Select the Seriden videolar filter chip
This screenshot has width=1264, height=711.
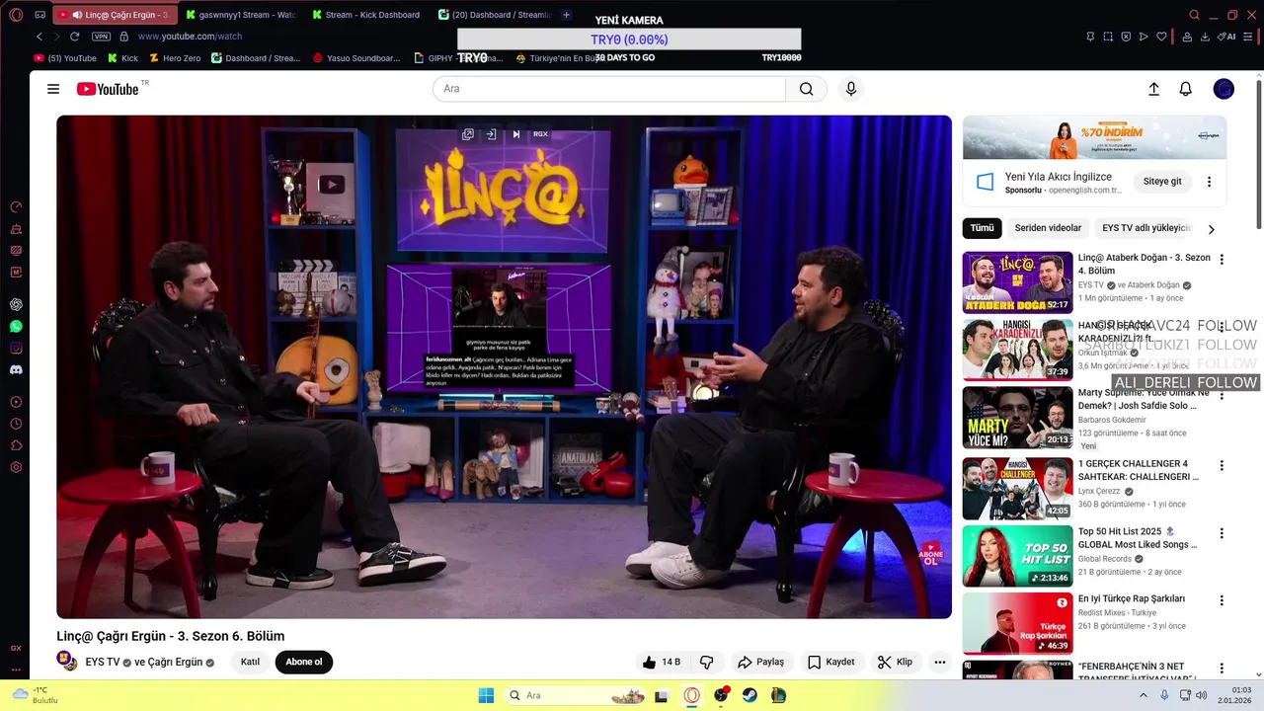click(1048, 228)
